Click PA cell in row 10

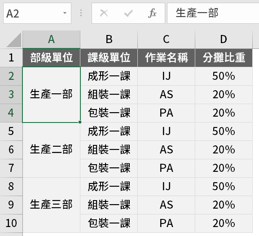166,223
